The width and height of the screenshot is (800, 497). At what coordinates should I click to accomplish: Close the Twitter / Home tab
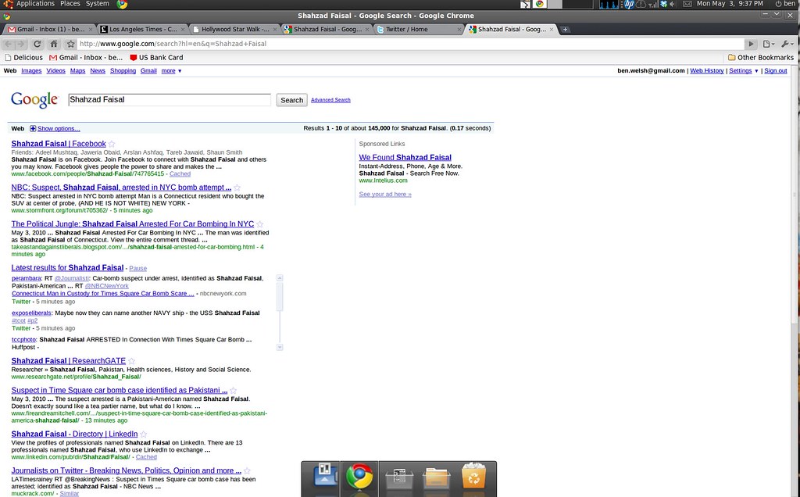[459, 30]
